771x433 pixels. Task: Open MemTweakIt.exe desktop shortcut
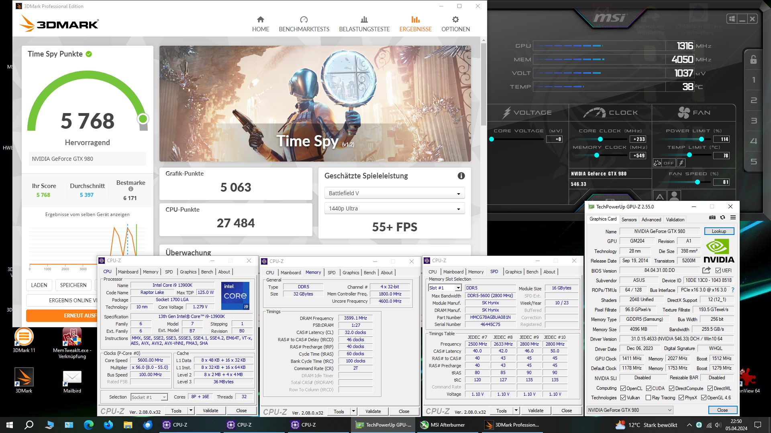(72, 343)
